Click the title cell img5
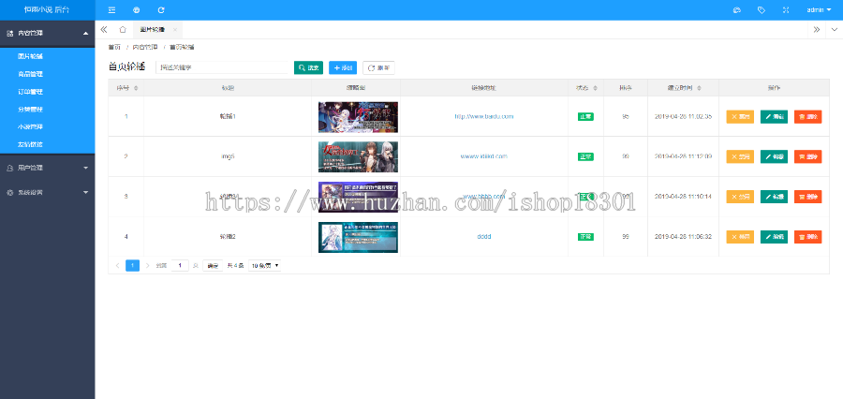 [228, 156]
